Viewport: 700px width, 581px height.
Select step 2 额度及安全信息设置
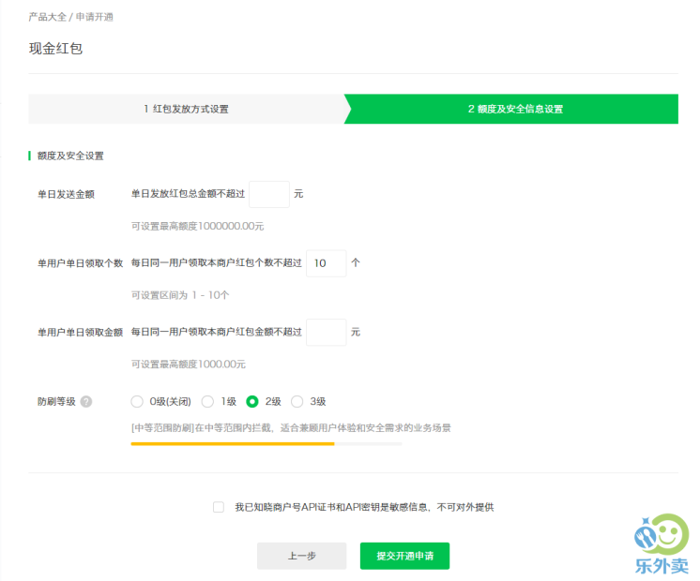(x=514, y=109)
